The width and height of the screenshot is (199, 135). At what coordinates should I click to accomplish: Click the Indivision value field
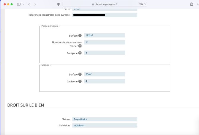[105, 125]
